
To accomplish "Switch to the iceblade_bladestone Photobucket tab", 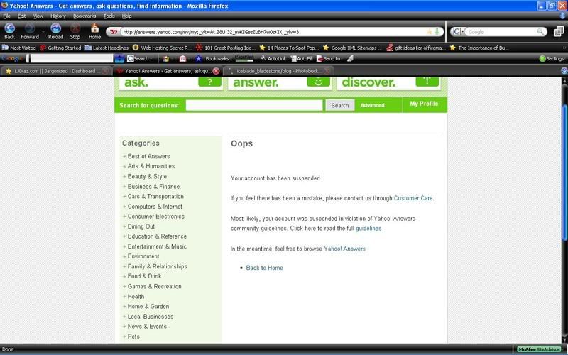I will pos(278,71).
